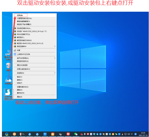Click the volume icon in system tray
149x137 pixels.
[129, 134]
